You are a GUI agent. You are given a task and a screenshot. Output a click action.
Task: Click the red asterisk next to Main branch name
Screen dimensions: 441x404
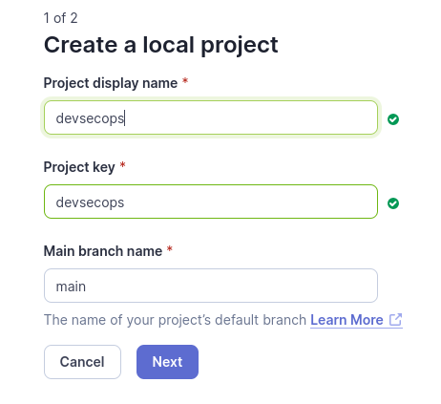click(x=170, y=249)
